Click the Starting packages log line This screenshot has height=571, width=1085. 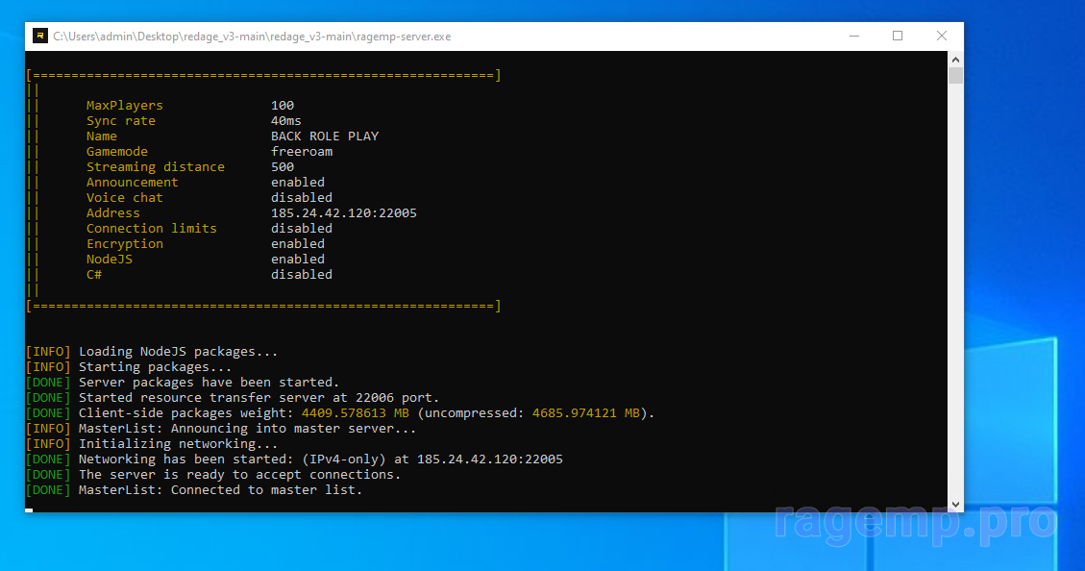click(129, 367)
